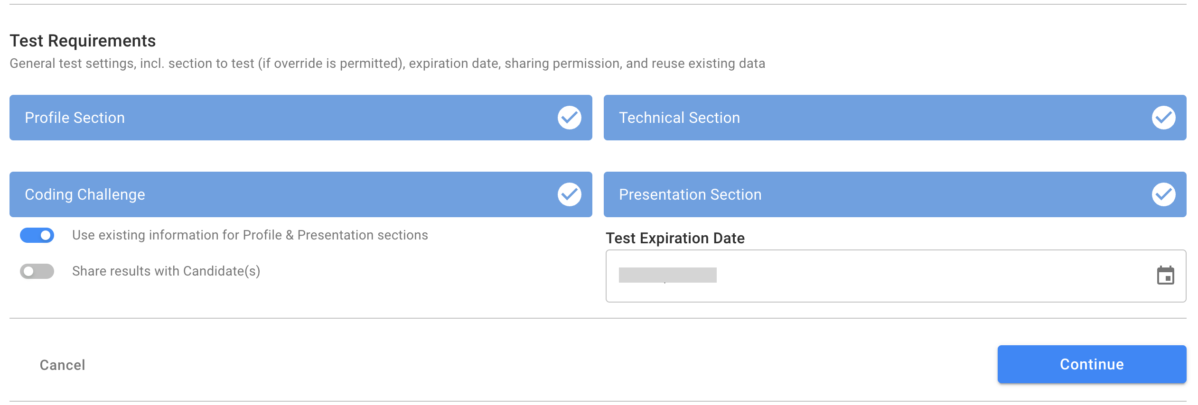Click the Continue button
The image size is (1198, 405).
click(x=1092, y=364)
